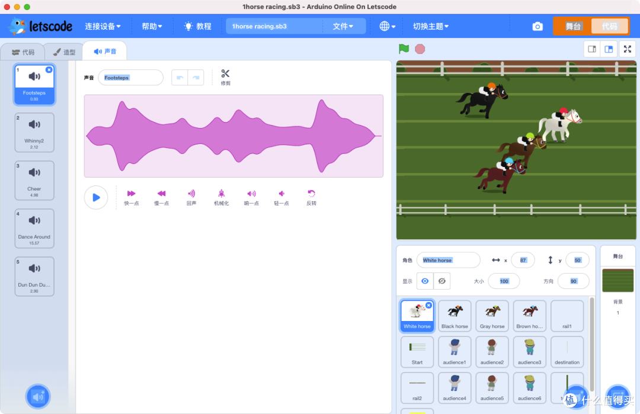The image size is (640, 414).
Task: Click the y position field
Action: (577, 260)
